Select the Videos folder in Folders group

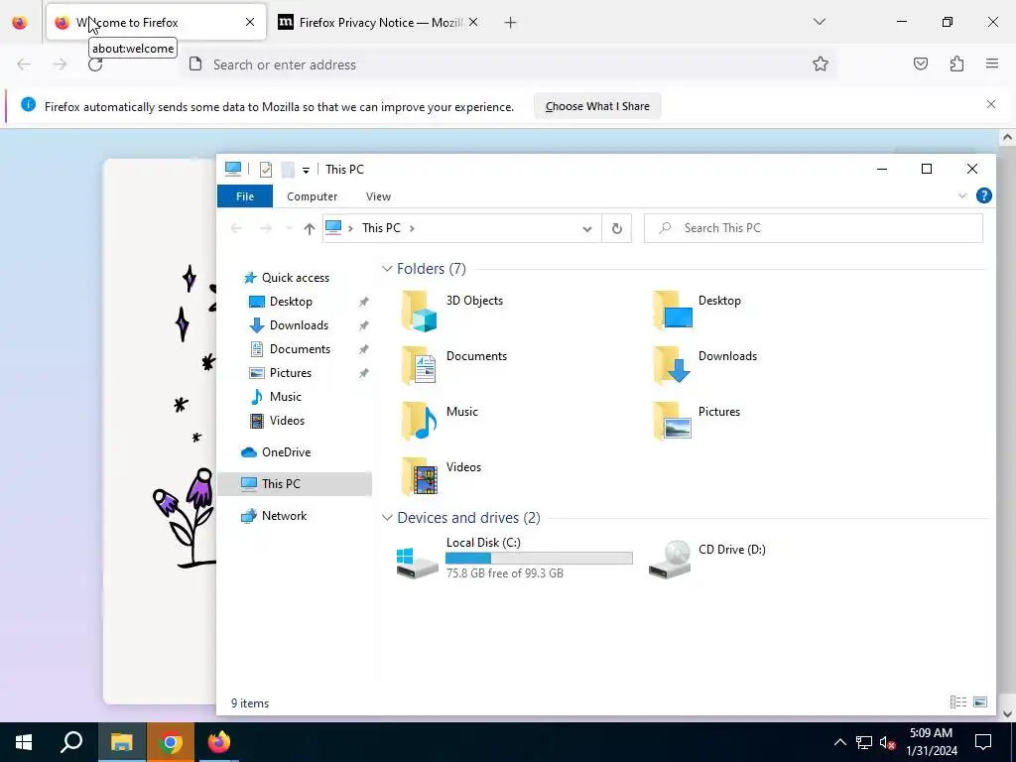pos(442,476)
